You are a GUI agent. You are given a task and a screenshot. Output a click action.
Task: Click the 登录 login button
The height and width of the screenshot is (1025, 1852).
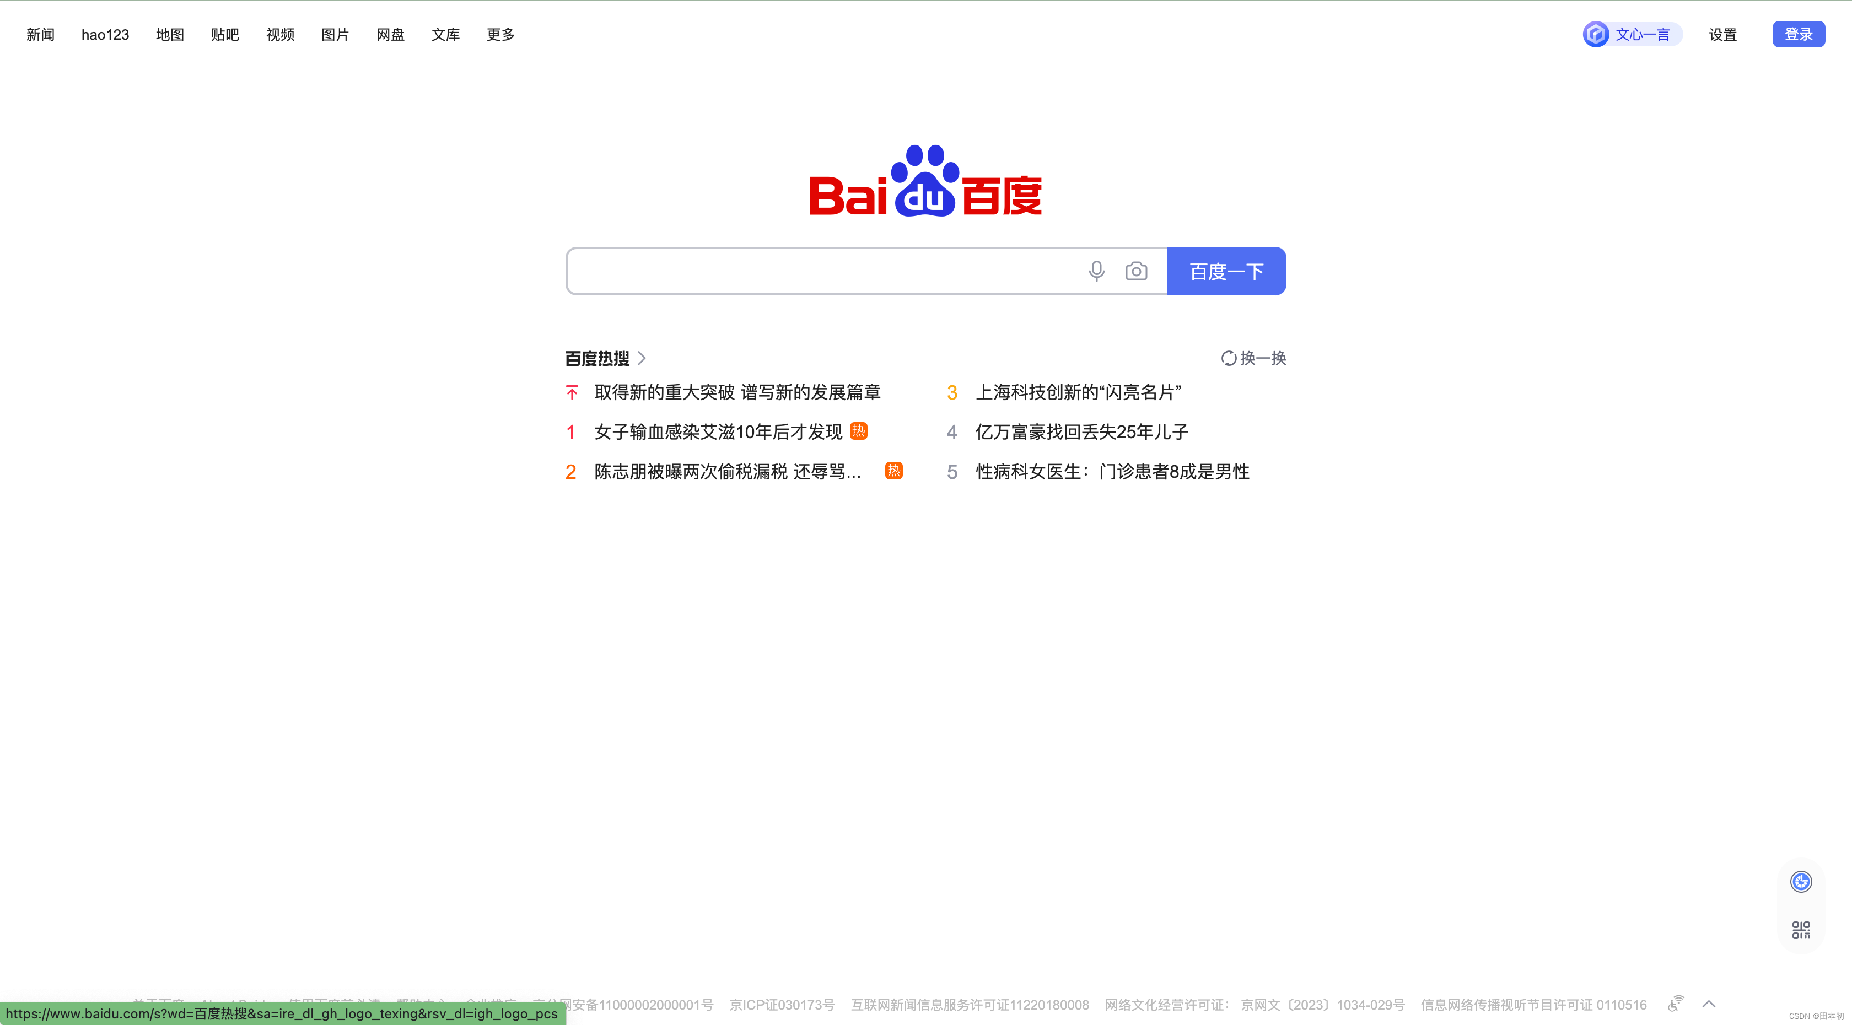click(1798, 34)
